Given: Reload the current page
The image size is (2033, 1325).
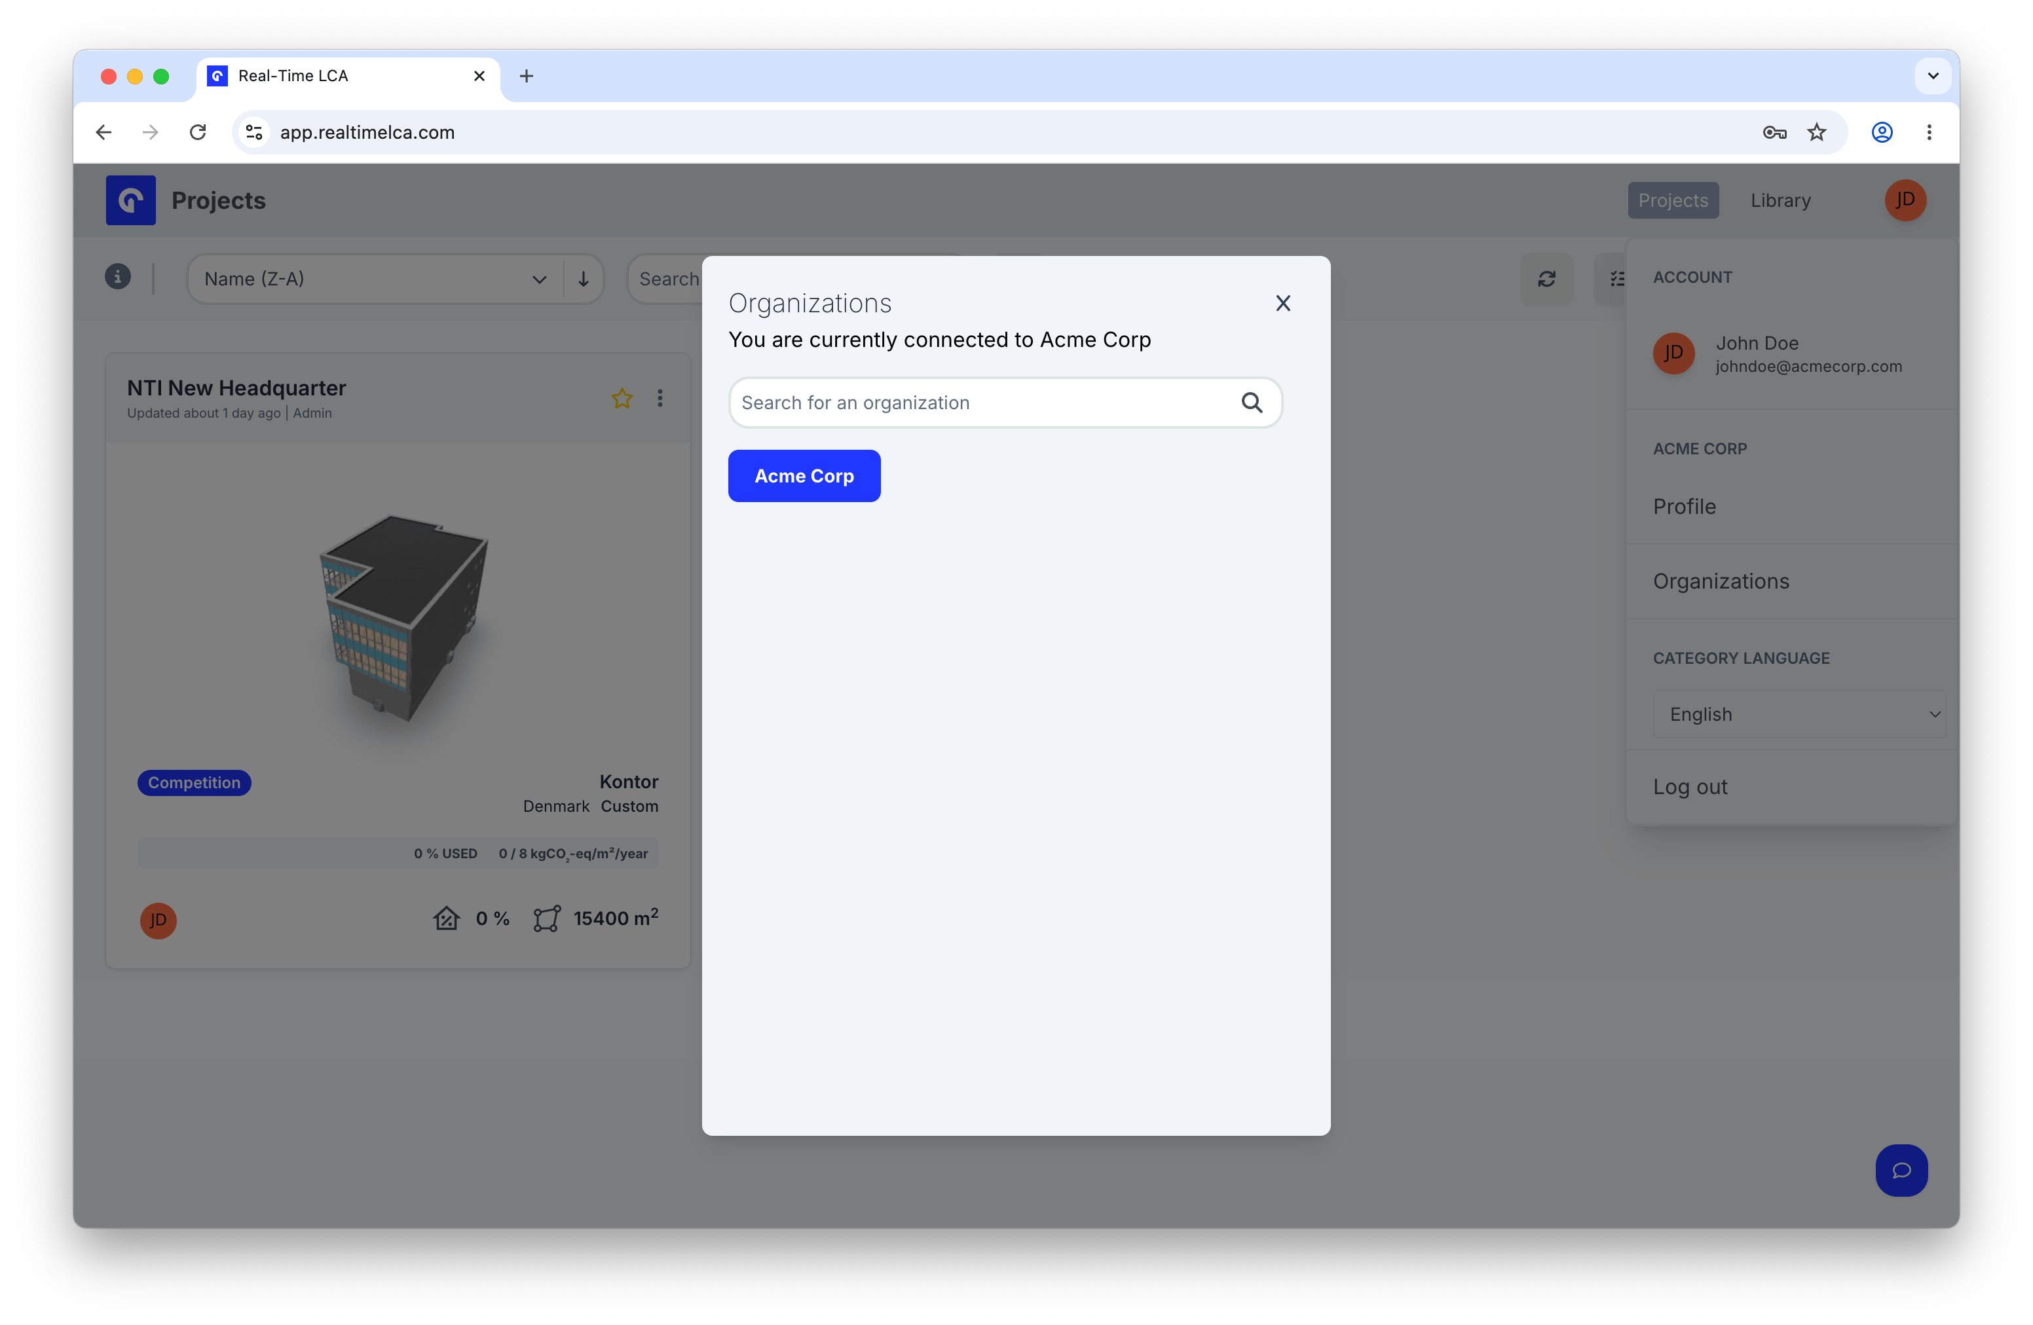Looking at the screenshot, I should click(x=197, y=132).
